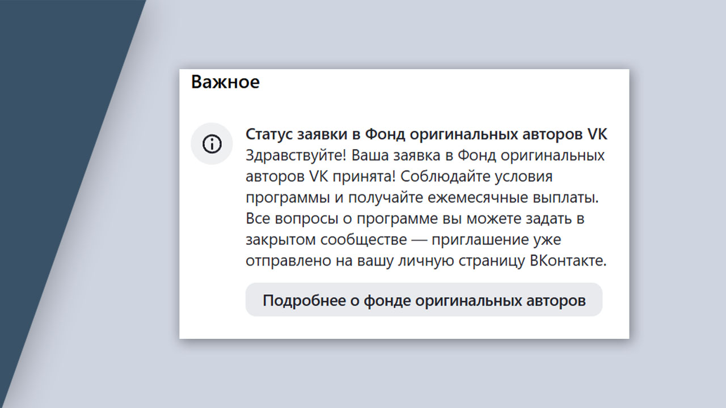Open 'Подробнее о фонде оригинальных авторов' button
Screen dimensions: 726x408
[424, 300]
